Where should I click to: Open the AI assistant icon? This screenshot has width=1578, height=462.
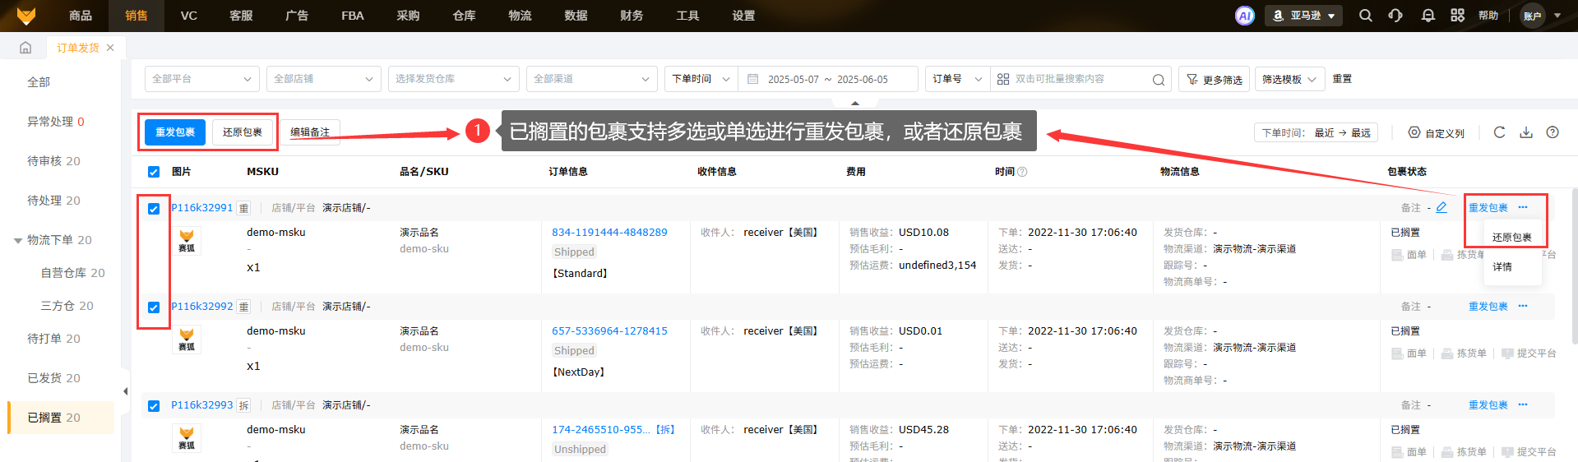tap(1245, 16)
